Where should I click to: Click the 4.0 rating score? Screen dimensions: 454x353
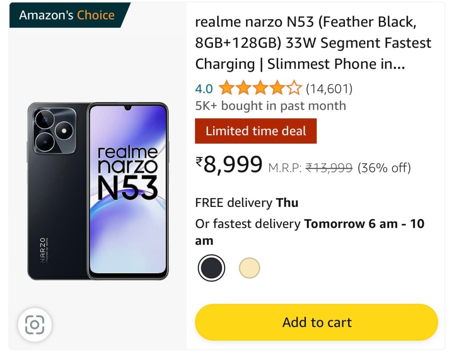click(204, 89)
